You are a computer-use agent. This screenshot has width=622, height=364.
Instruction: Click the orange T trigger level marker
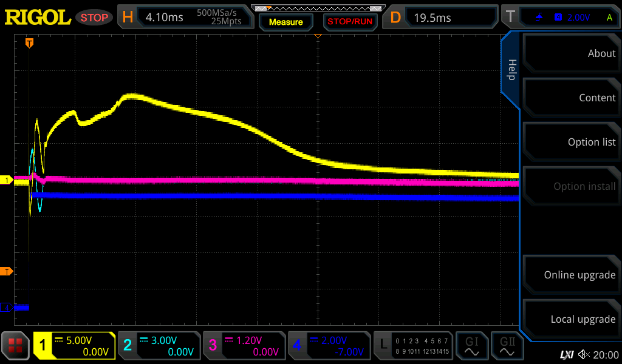coord(6,271)
